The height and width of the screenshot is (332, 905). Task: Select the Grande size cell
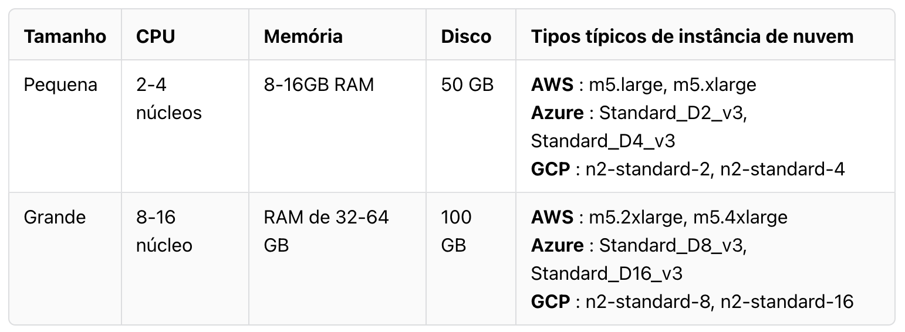point(55,218)
